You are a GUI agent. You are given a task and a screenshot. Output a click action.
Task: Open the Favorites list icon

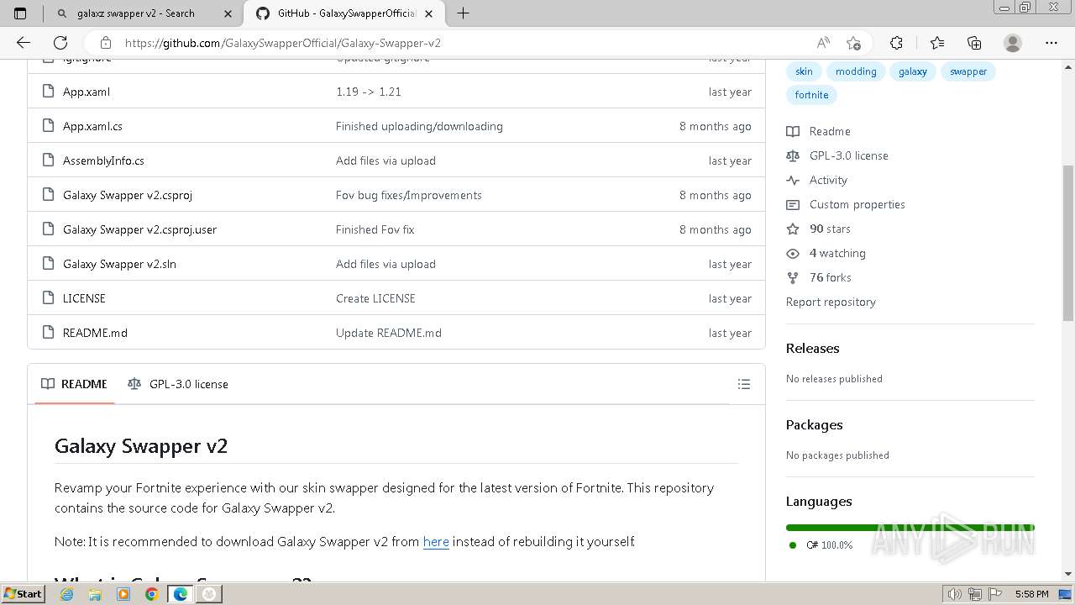tap(937, 43)
